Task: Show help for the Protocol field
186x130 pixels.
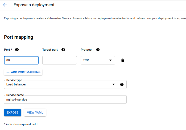Action: 98,50
